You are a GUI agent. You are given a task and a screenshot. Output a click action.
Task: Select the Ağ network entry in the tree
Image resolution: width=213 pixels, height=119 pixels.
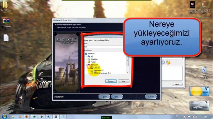point(92,57)
